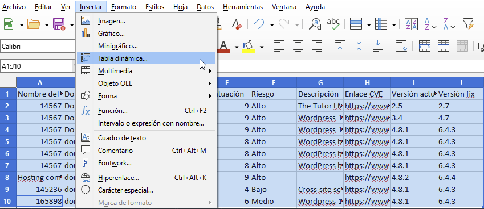484x209 pixels.
Task: Click the Open folder icon
Action: pos(34,24)
